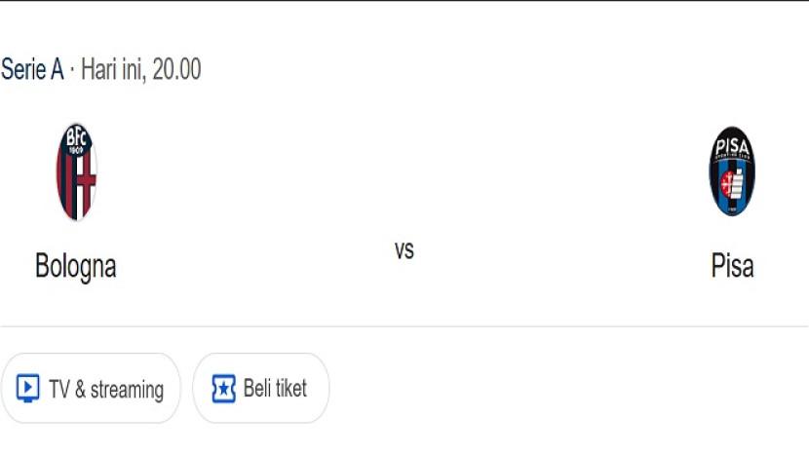Click the Pisa club crest
The height and width of the screenshot is (454, 809).
(x=732, y=171)
